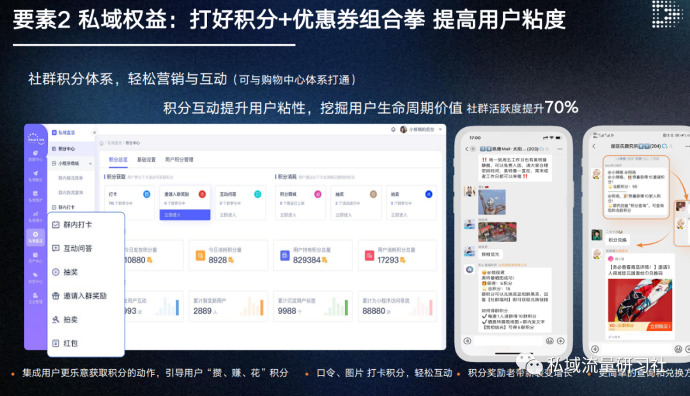Tap the plus icon in the 凯德Mall chat
Screen dimensions: 690x396
[561, 341]
